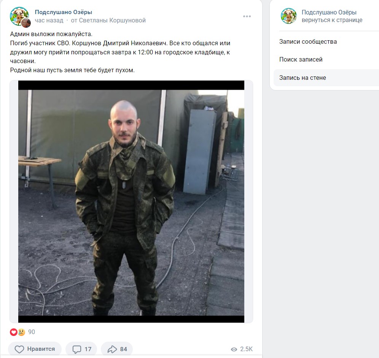Click the sidebar community deer avatar
379x358 pixels.
click(x=288, y=16)
